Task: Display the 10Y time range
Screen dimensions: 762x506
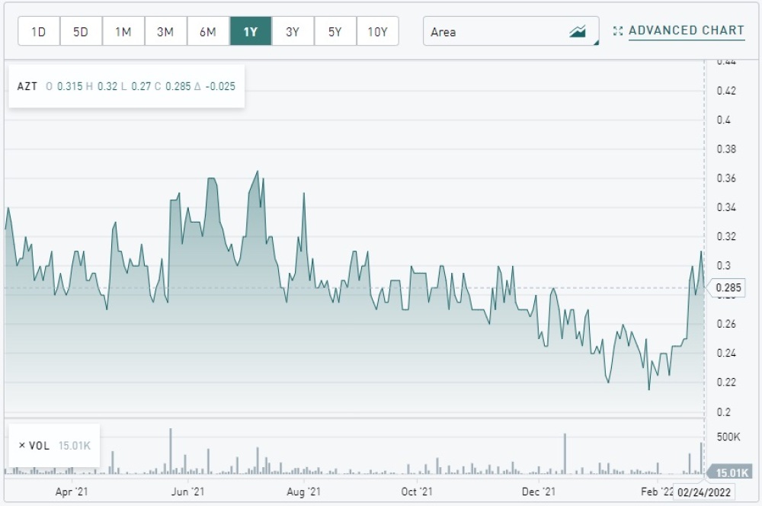Action: point(377,32)
